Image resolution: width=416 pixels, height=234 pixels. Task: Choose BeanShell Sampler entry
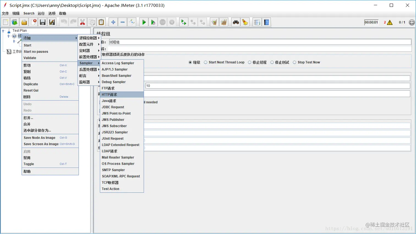tap(122, 76)
